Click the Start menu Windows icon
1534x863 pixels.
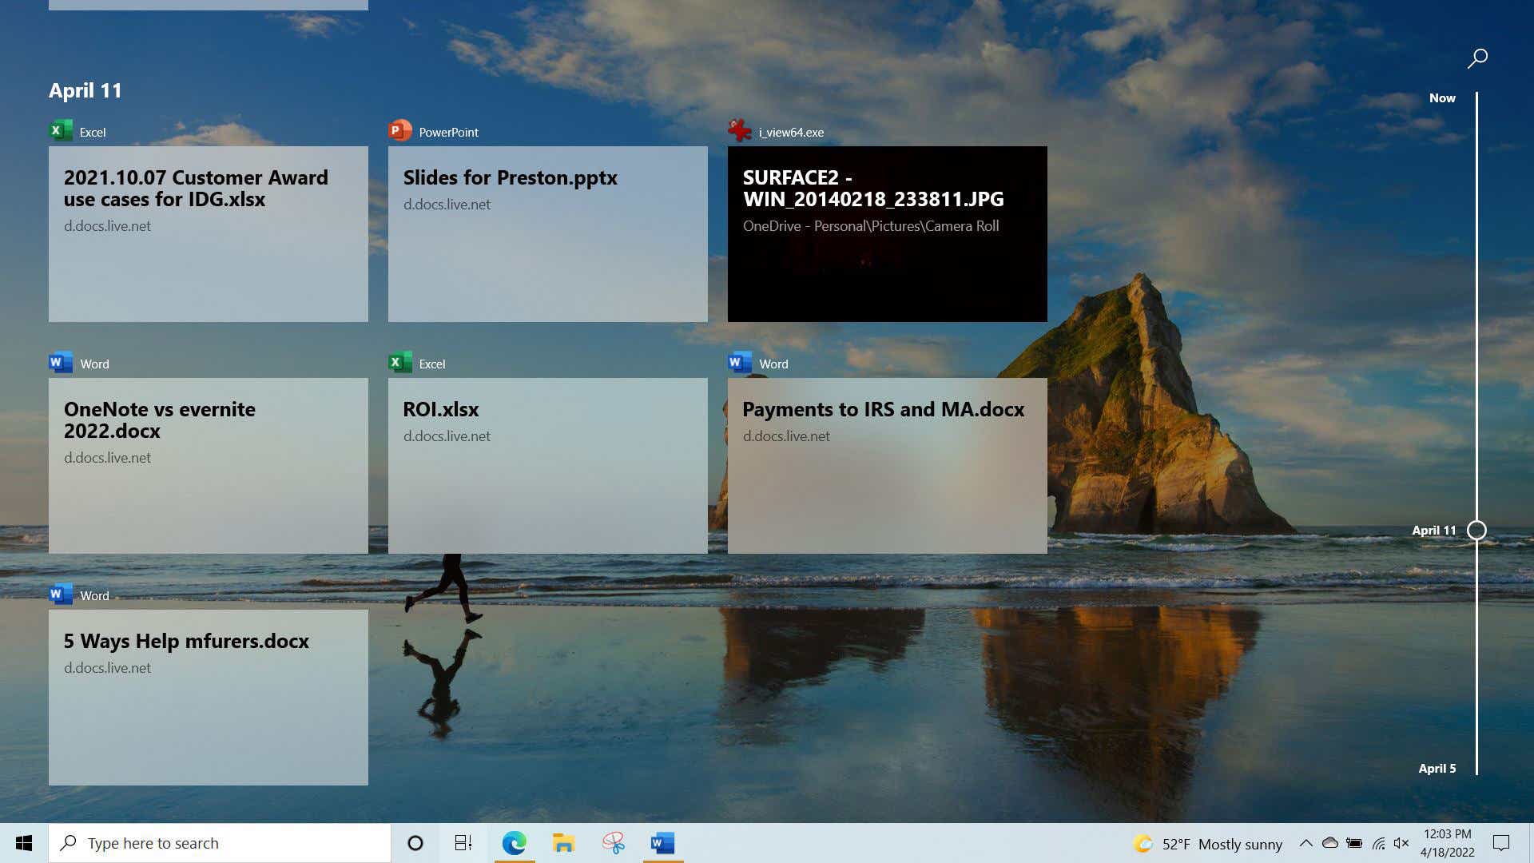click(23, 842)
